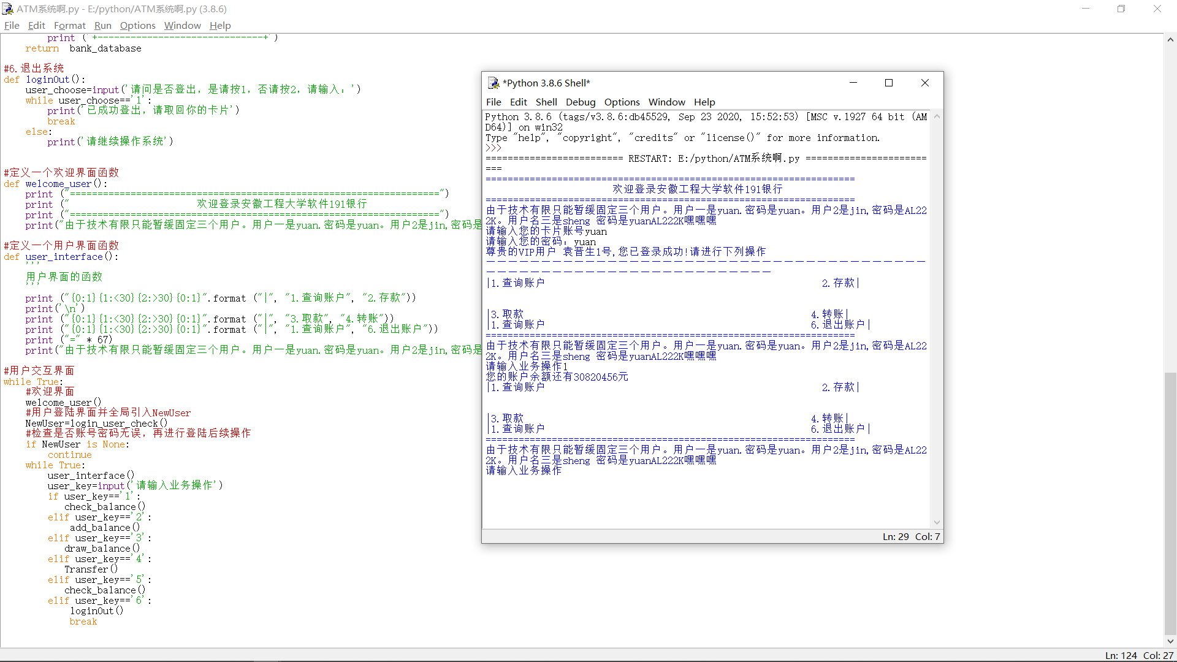The width and height of the screenshot is (1177, 662).
Task: Click the Python Shell window title icon
Action: pyautogui.click(x=493, y=83)
